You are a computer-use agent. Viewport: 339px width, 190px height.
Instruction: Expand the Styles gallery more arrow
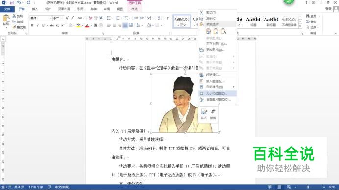[300, 26]
